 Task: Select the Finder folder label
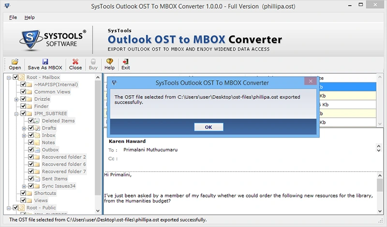click(x=41, y=106)
